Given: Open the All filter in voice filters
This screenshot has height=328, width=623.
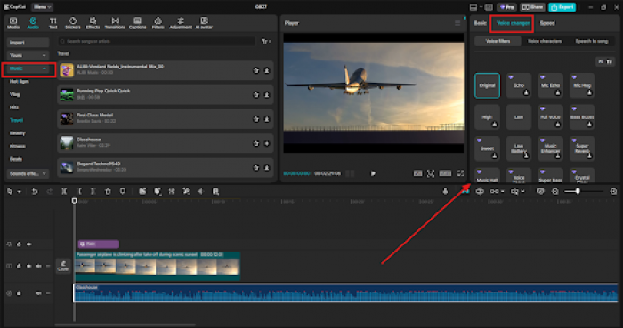Looking at the screenshot, I should point(605,61).
